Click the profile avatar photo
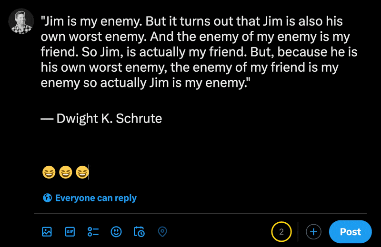Screen dimensions: 381x247 click(21, 22)
